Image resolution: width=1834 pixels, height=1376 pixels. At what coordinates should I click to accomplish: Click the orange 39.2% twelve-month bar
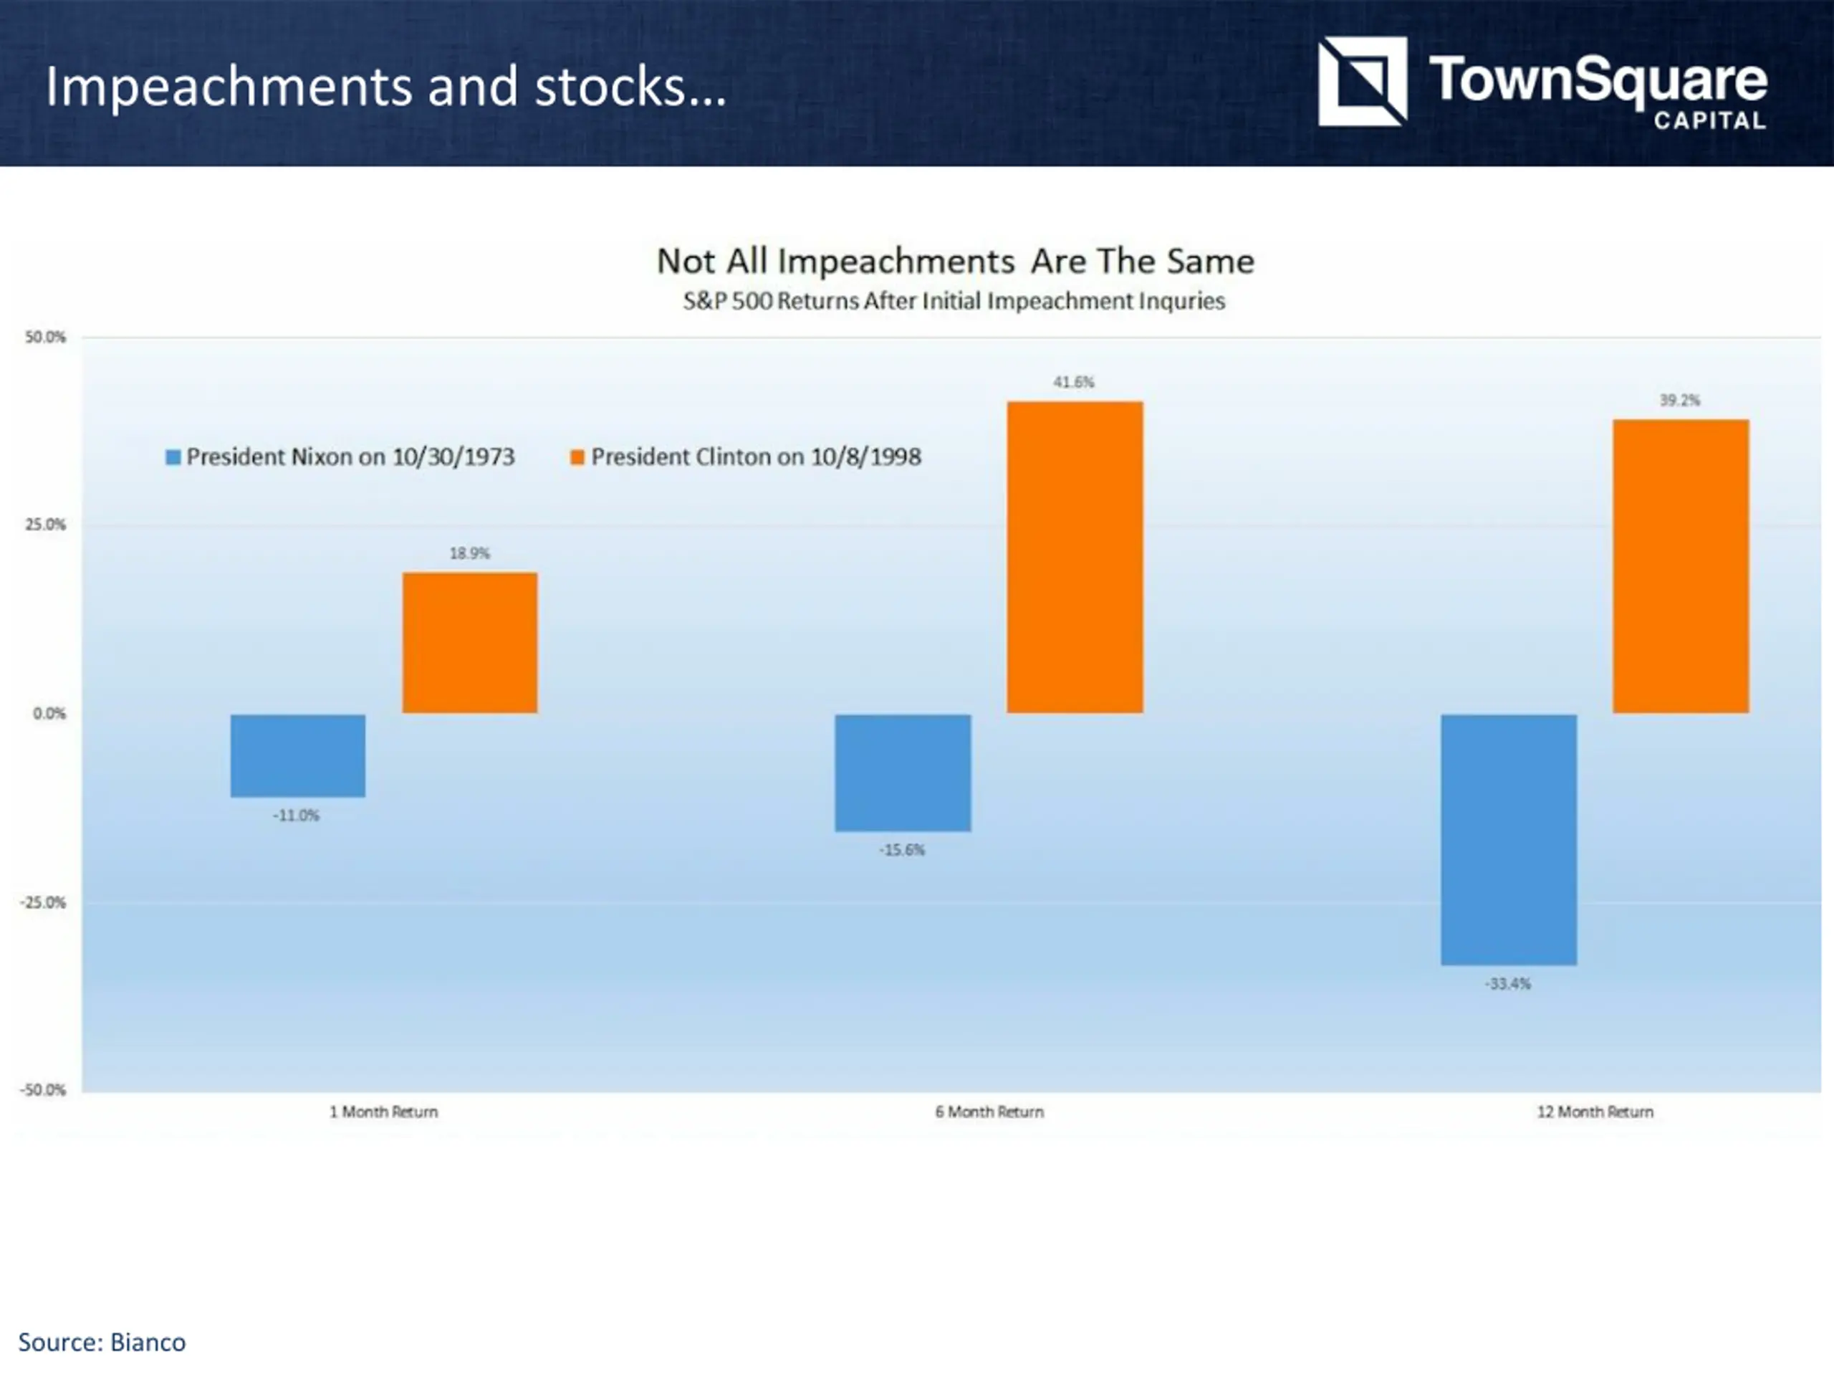[1681, 566]
